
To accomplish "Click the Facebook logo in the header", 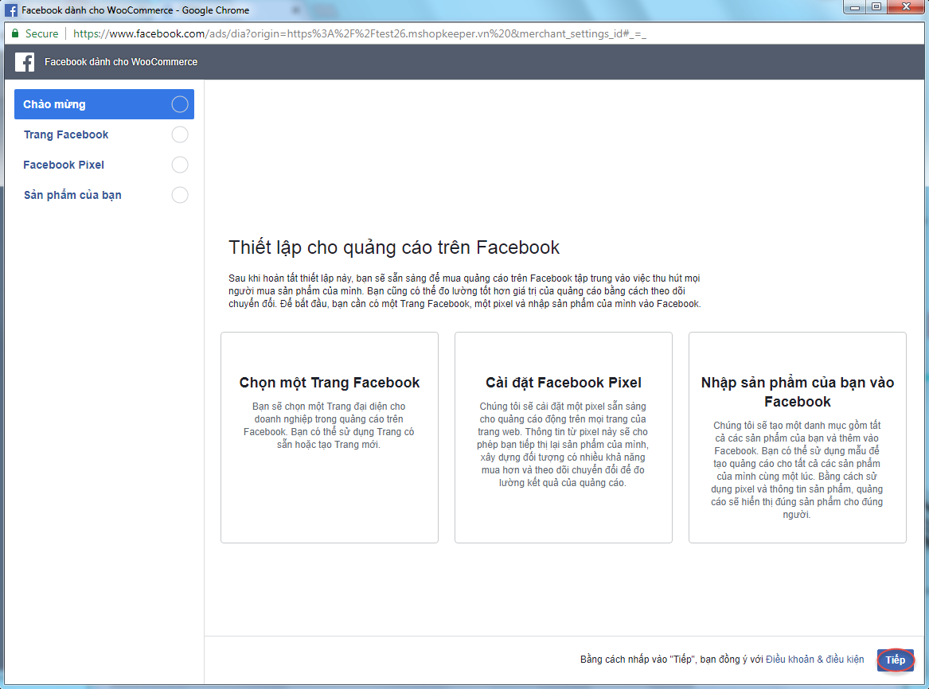I will point(25,61).
